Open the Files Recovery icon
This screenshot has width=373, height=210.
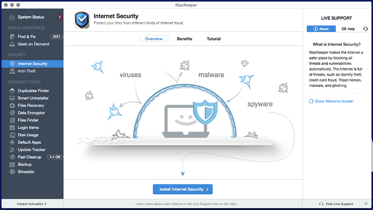pyautogui.click(x=12, y=105)
